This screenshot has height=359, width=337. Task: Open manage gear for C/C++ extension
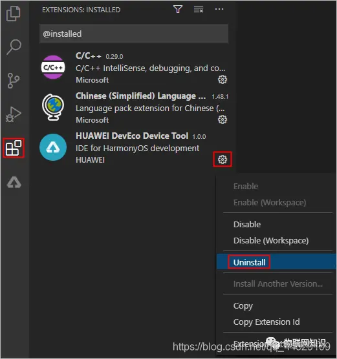tap(223, 79)
